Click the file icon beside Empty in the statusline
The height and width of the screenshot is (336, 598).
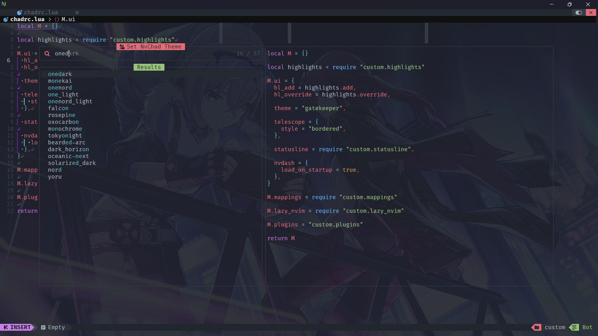(43, 327)
